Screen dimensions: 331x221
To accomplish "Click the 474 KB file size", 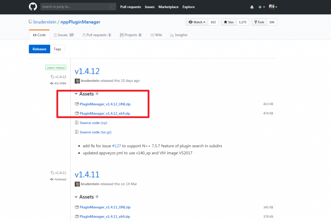I will coord(268,113).
